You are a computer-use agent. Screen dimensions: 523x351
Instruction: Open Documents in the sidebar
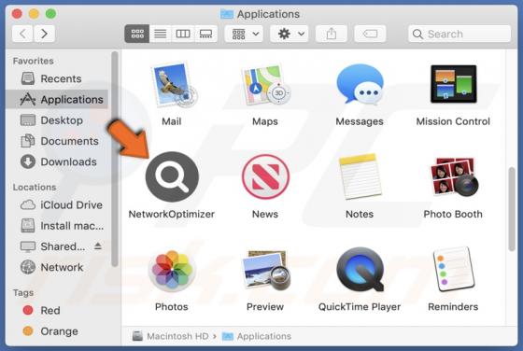pyautogui.click(x=57, y=141)
